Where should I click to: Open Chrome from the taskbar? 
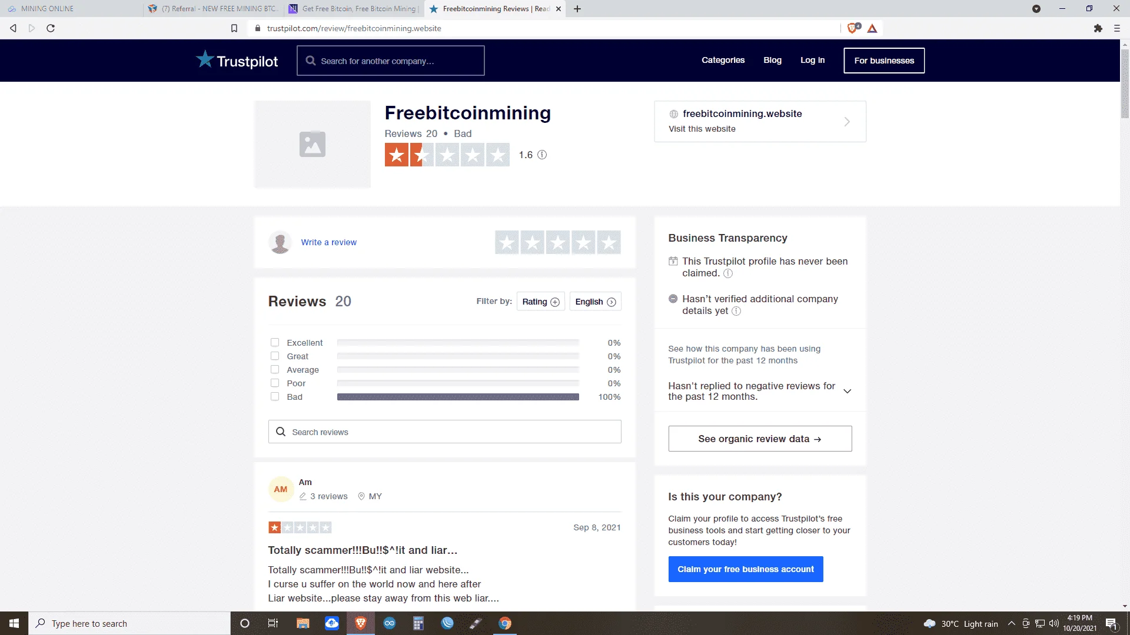505,623
